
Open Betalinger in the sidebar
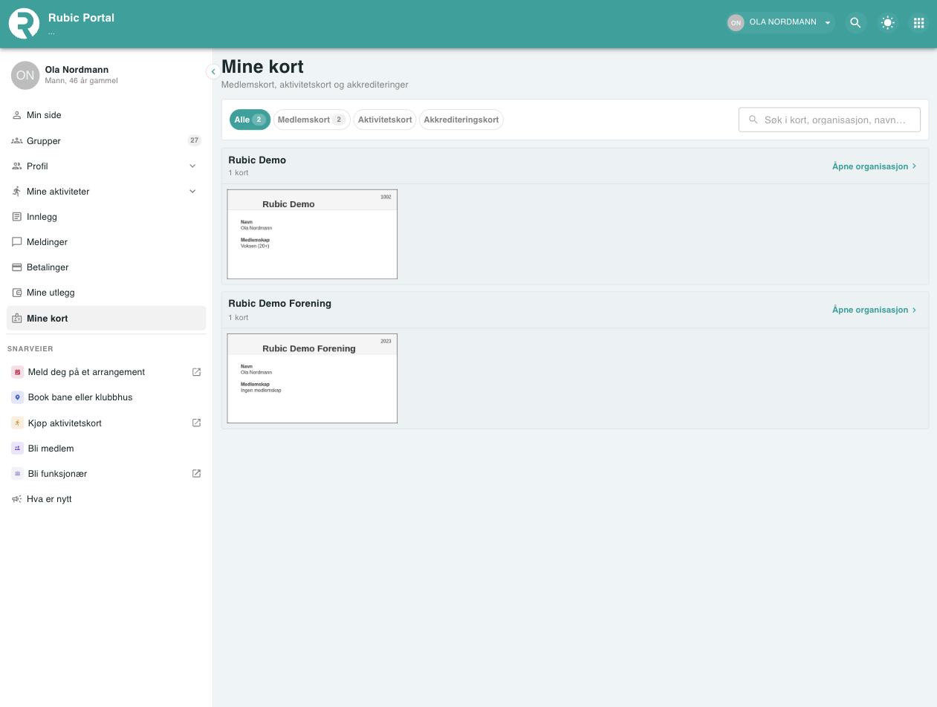(106, 267)
